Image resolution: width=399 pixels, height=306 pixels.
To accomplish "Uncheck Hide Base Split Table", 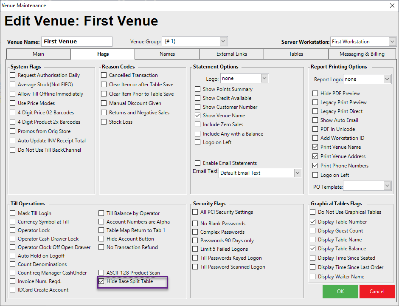I will pos(101,281).
